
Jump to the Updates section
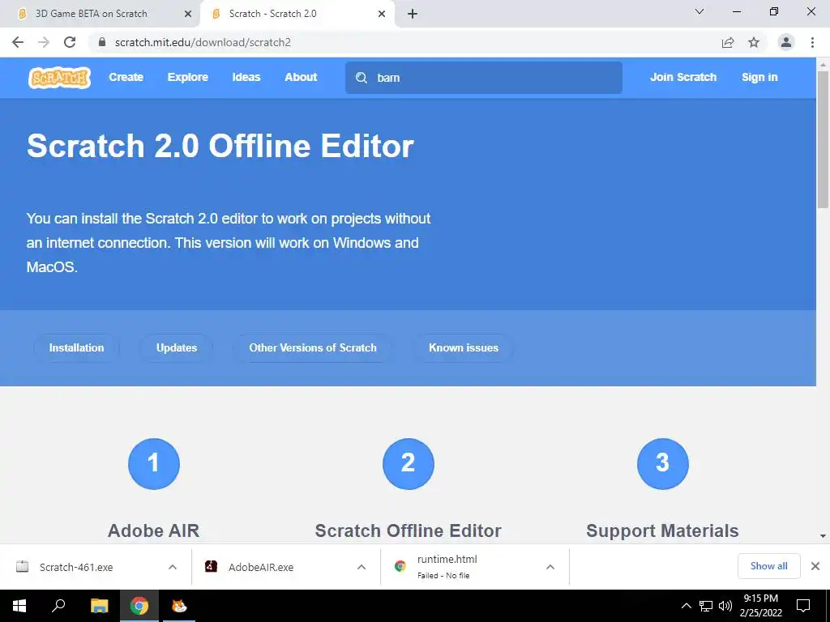click(176, 348)
